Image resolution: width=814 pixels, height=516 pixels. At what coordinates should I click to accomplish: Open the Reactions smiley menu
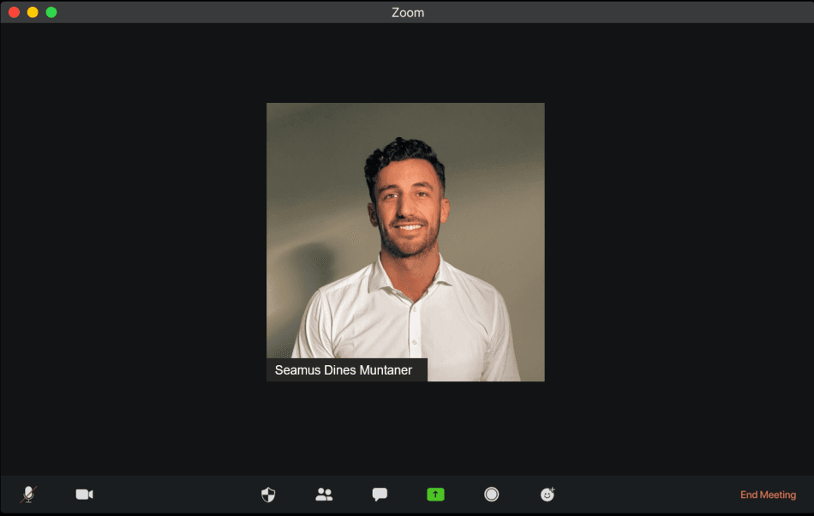point(548,495)
